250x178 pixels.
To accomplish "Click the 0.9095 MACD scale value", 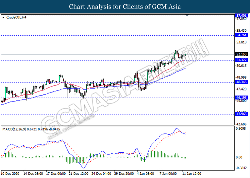I will (241, 129).
